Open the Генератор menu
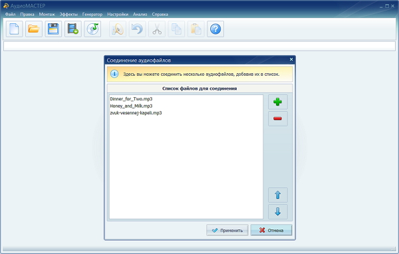Image resolution: width=399 pixels, height=254 pixels. coord(92,14)
